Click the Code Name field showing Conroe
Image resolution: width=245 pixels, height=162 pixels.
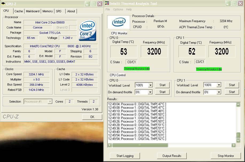coord(38,27)
